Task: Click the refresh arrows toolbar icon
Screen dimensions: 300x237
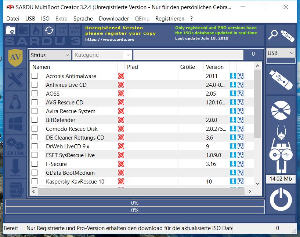Action: click(x=49, y=30)
